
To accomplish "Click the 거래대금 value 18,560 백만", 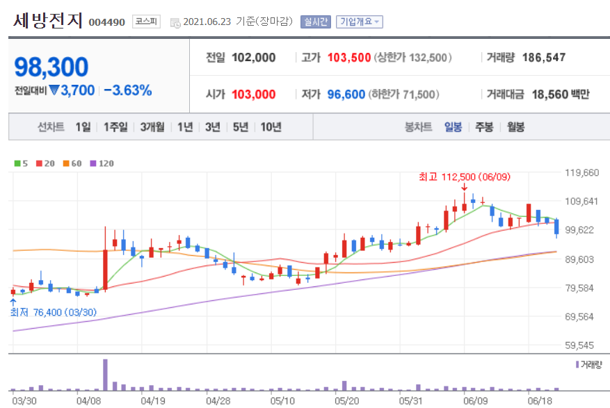I will pos(561,95).
